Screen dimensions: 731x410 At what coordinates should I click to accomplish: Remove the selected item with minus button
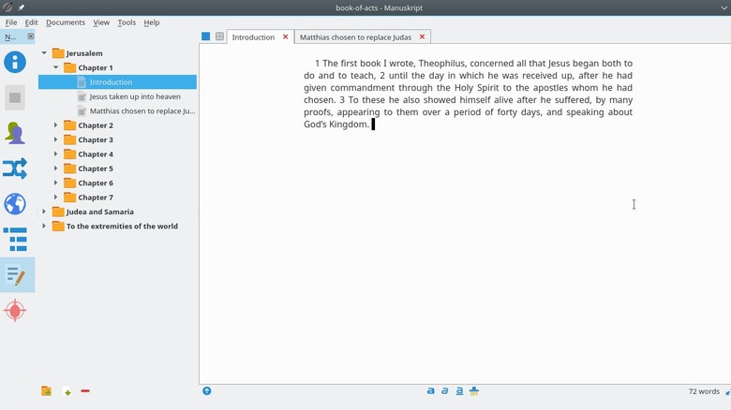pos(85,391)
